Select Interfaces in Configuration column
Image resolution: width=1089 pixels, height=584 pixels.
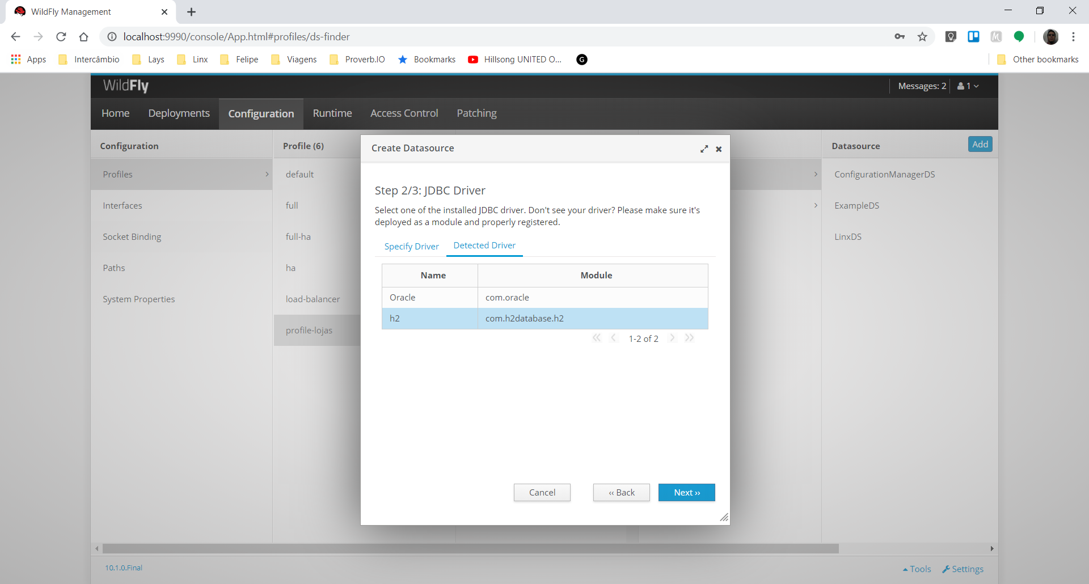click(181, 206)
